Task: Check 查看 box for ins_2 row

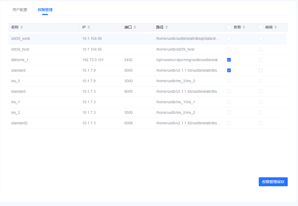Action: (x=229, y=112)
